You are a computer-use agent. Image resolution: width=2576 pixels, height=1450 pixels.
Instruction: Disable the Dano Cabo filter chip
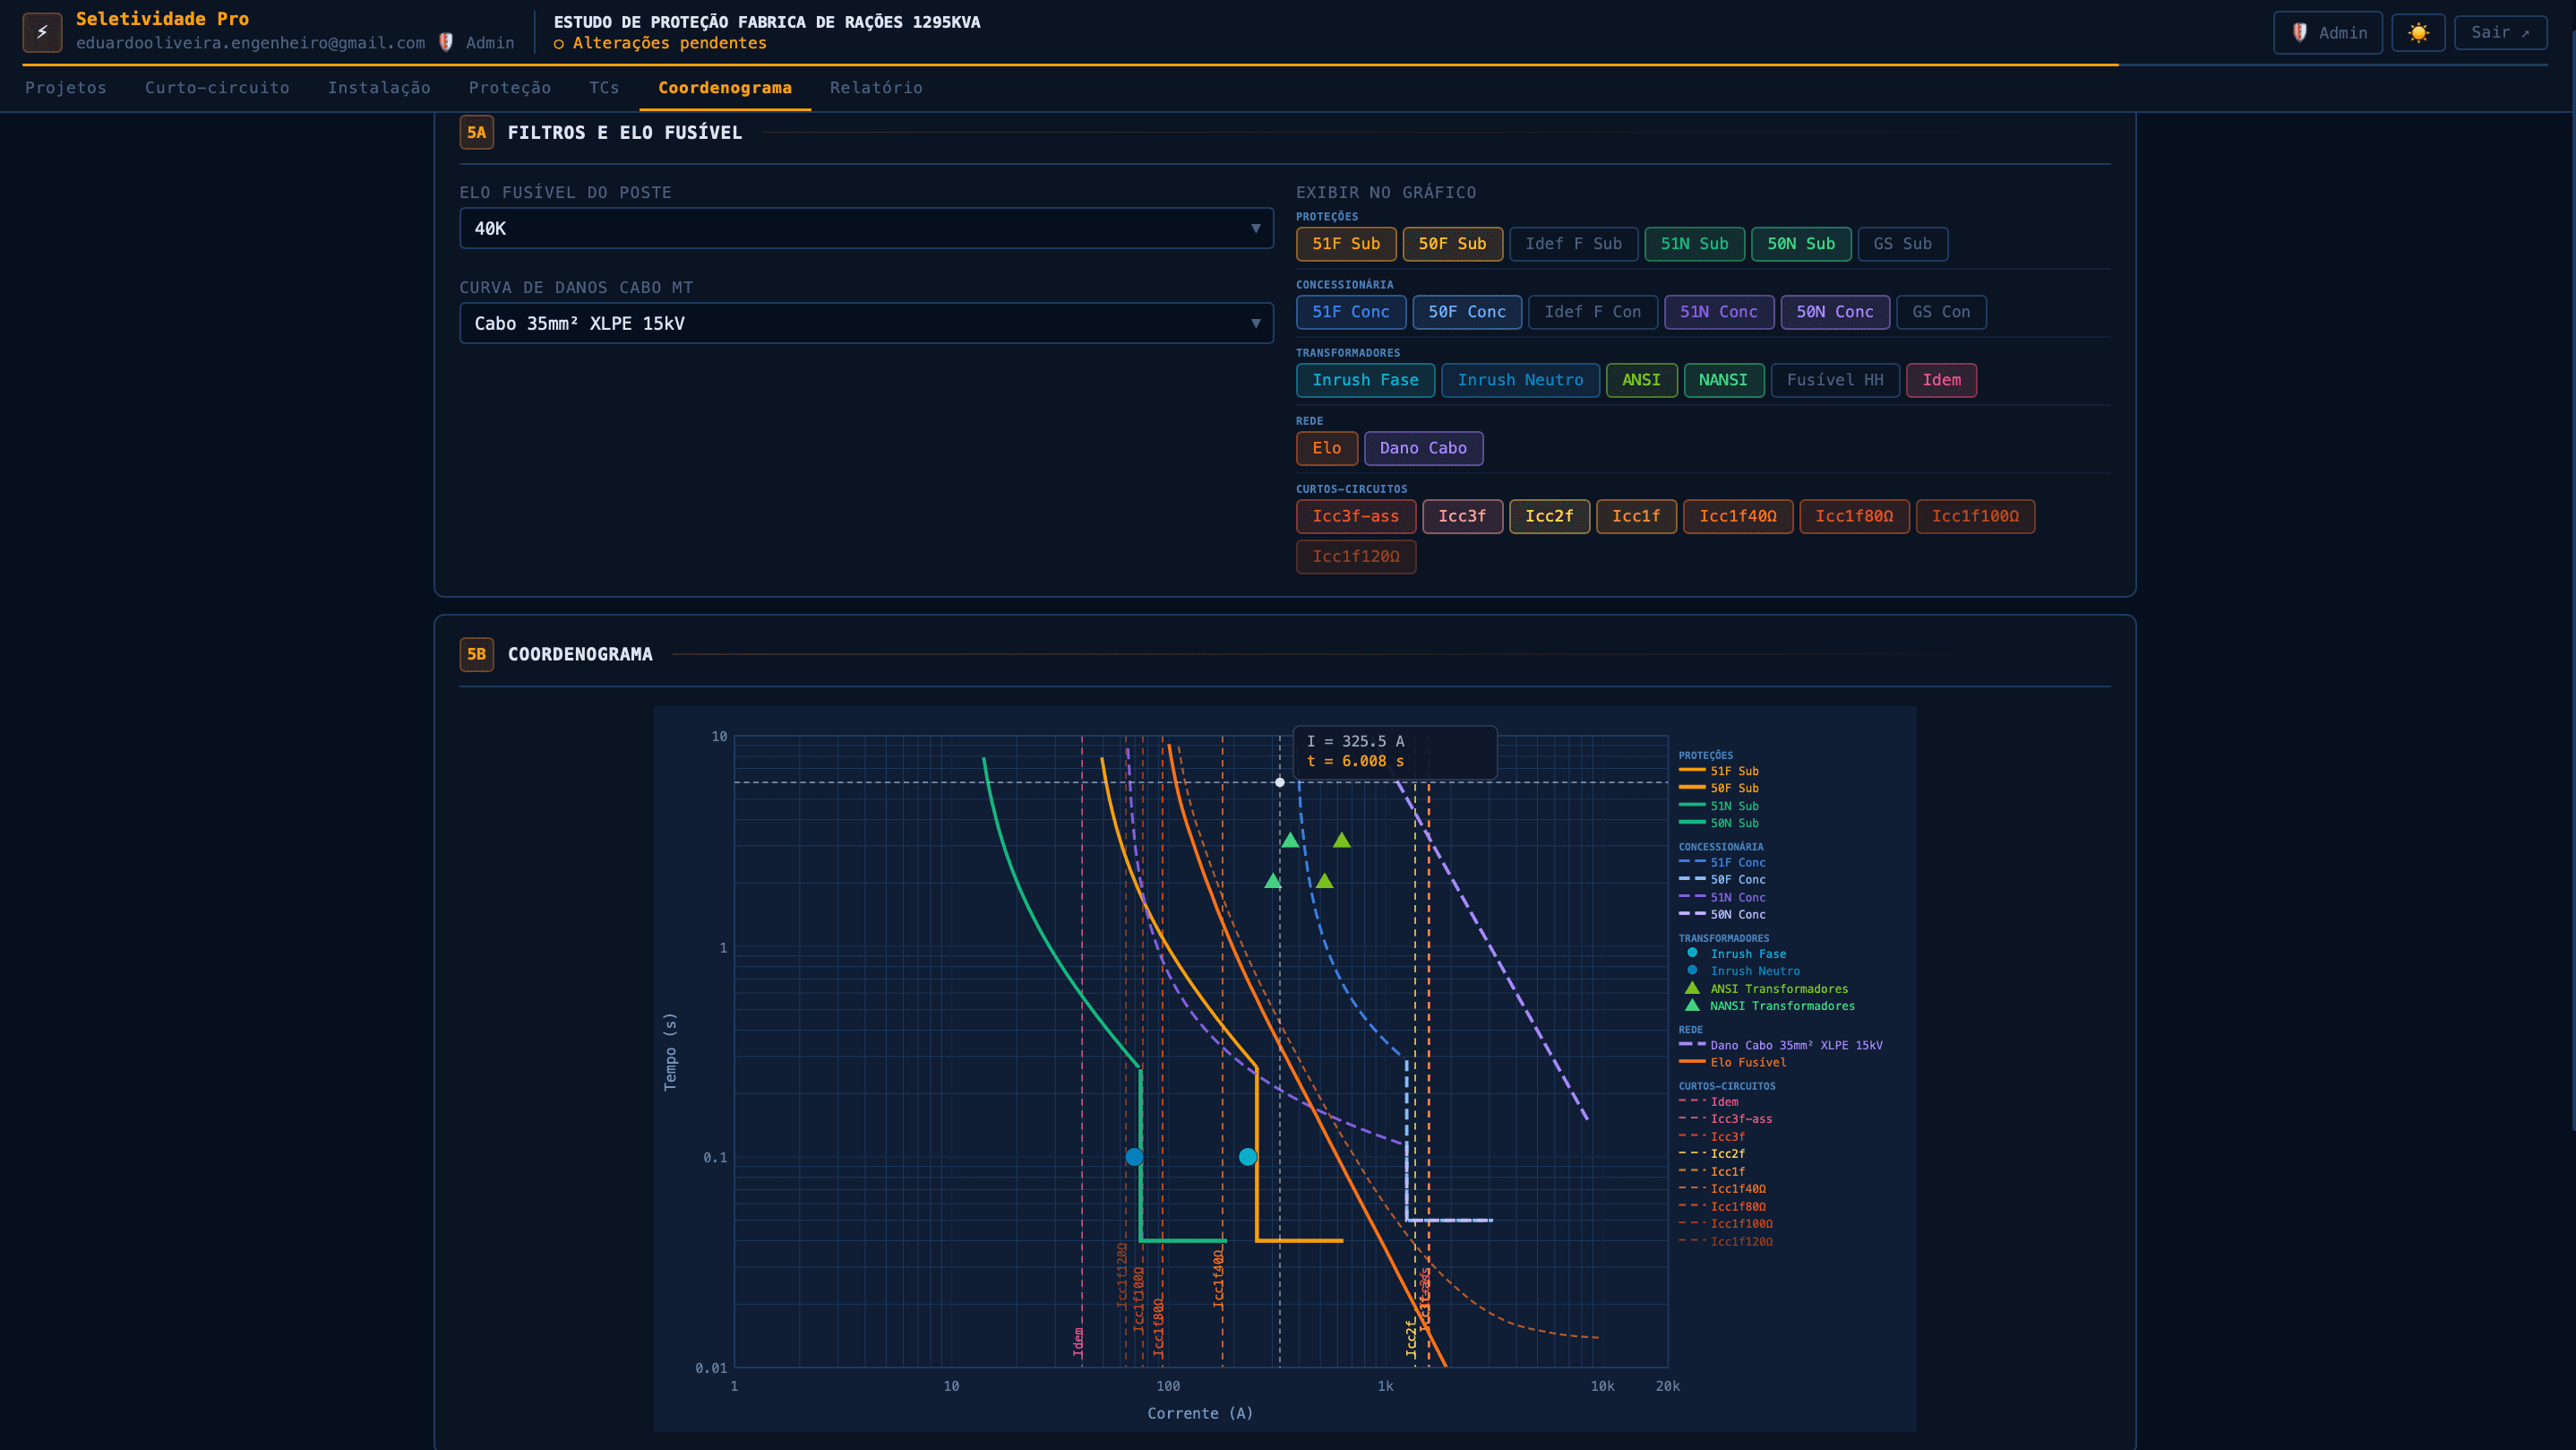point(1423,448)
